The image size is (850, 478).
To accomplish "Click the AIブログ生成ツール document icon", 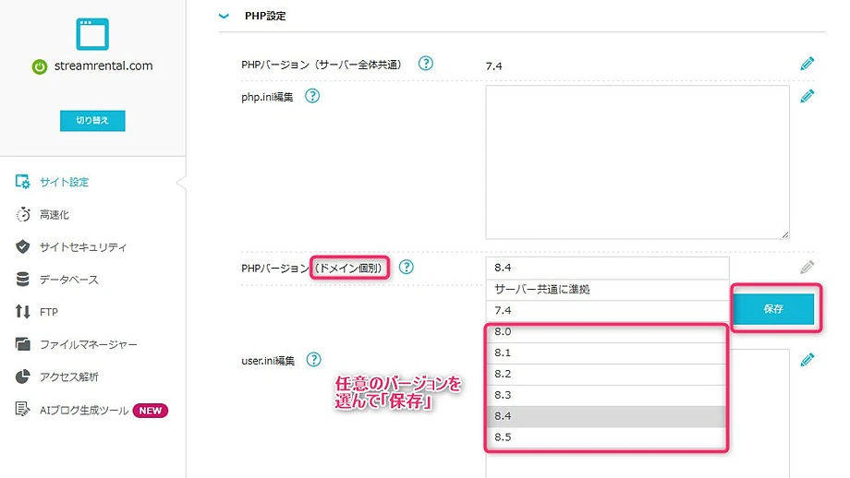I will pos(23,409).
